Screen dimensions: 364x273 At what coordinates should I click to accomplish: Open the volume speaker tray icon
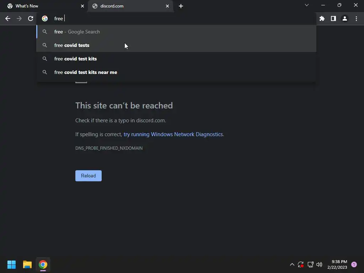319,264
